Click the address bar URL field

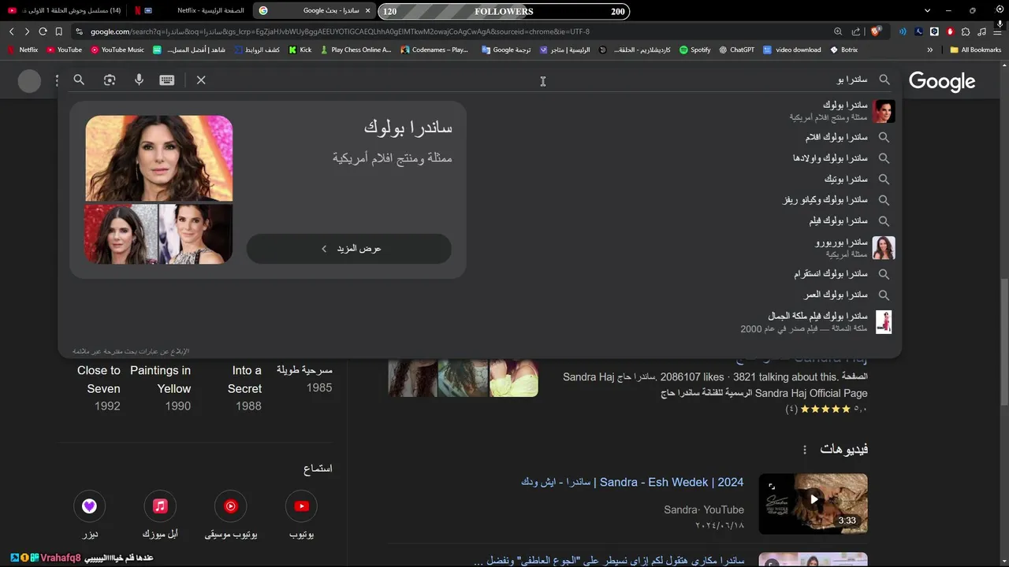tap(457, 31)
